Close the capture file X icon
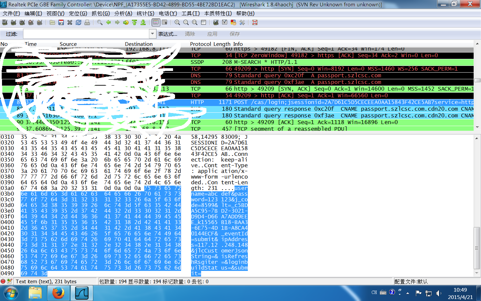Screen dimensions: 481x301 [70, 22]
